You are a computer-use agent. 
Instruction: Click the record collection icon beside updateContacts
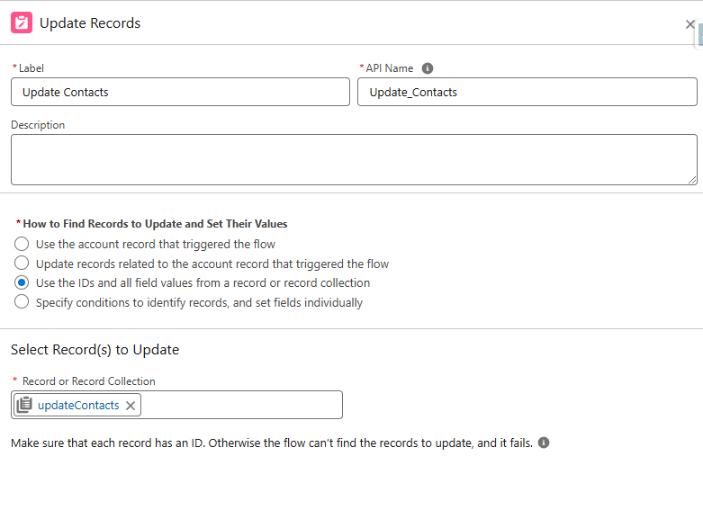24,406
